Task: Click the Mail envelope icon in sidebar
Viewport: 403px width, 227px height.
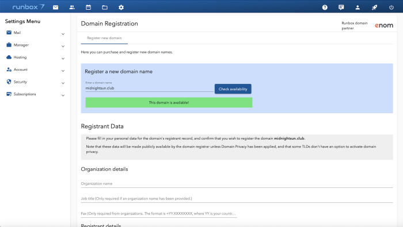Action: click(x=9, y=33)
